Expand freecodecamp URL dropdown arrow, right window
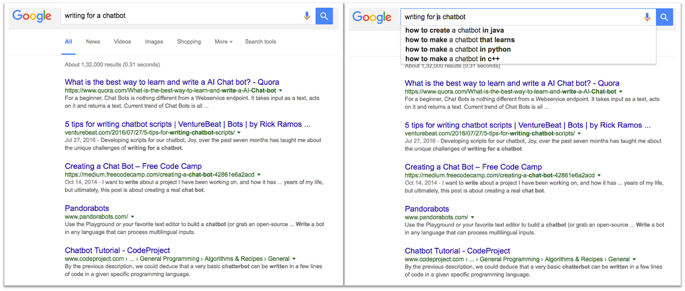This screenshot has width=685, height=291. [x=599, y=175]
